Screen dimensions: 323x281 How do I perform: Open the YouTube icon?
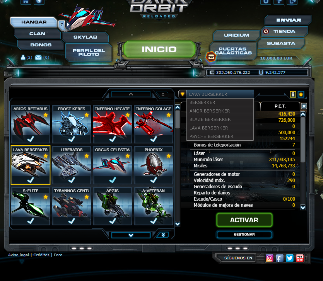[x=300, y=258]
